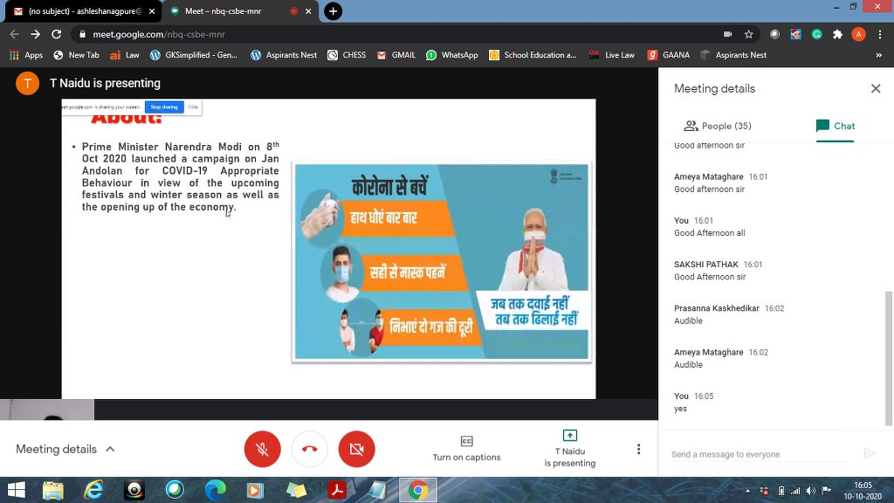894x503 pixels.
Task: Show hidden system tray icons
Action: click(747, 491)
